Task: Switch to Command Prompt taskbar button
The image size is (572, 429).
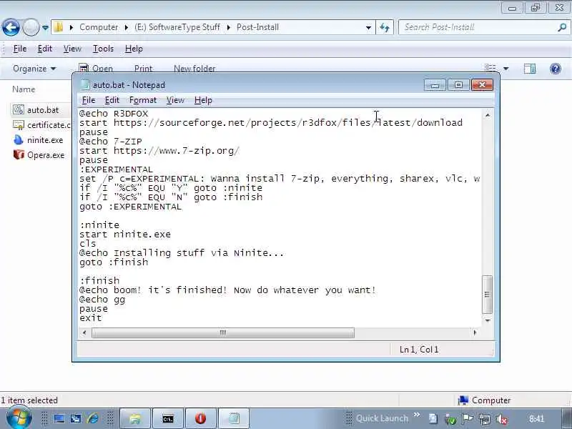Action: pyautogui.click(x=168, y=418)
